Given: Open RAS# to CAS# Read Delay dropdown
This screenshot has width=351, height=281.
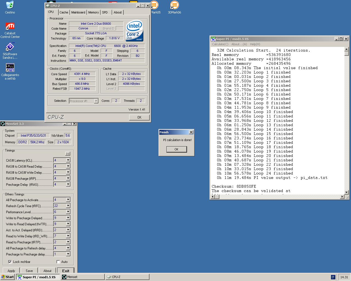Looking at the screenshot, I should pos(68,166).
